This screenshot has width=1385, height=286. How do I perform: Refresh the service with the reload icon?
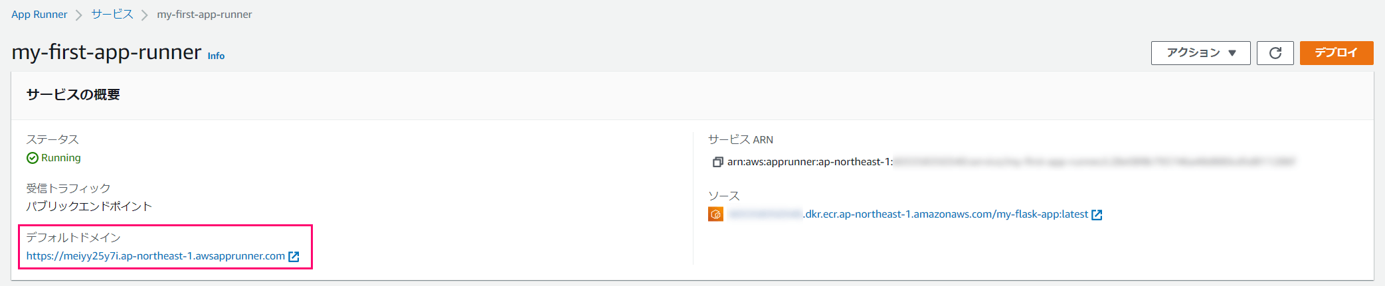1275,53
